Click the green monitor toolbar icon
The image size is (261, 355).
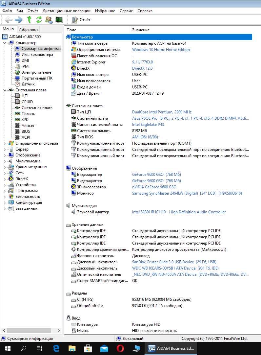coord(59,20)
